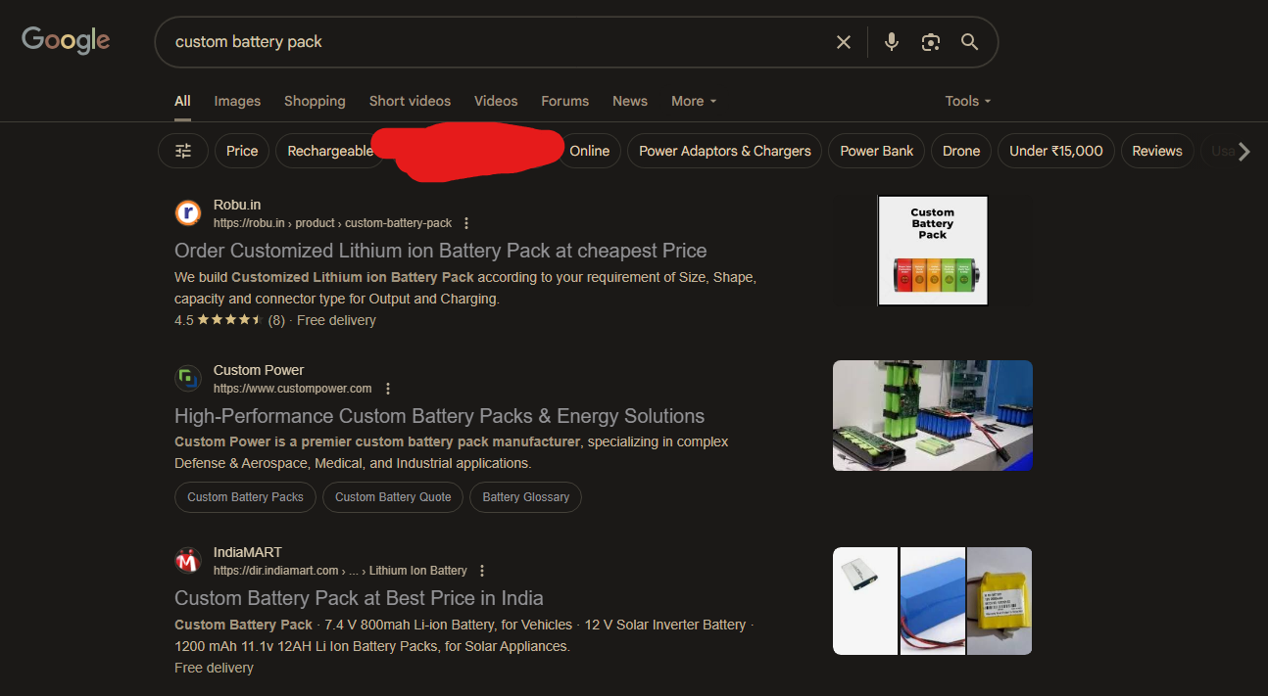Open three-dot menu beside IndiaMART result
The image size is (1268, 696).
(x=481, y=571)
